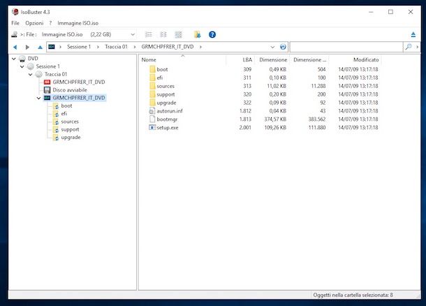The height and width of the screenshot is (306, 426).
Task: Switch to large icons view
Action: point(178,34)
